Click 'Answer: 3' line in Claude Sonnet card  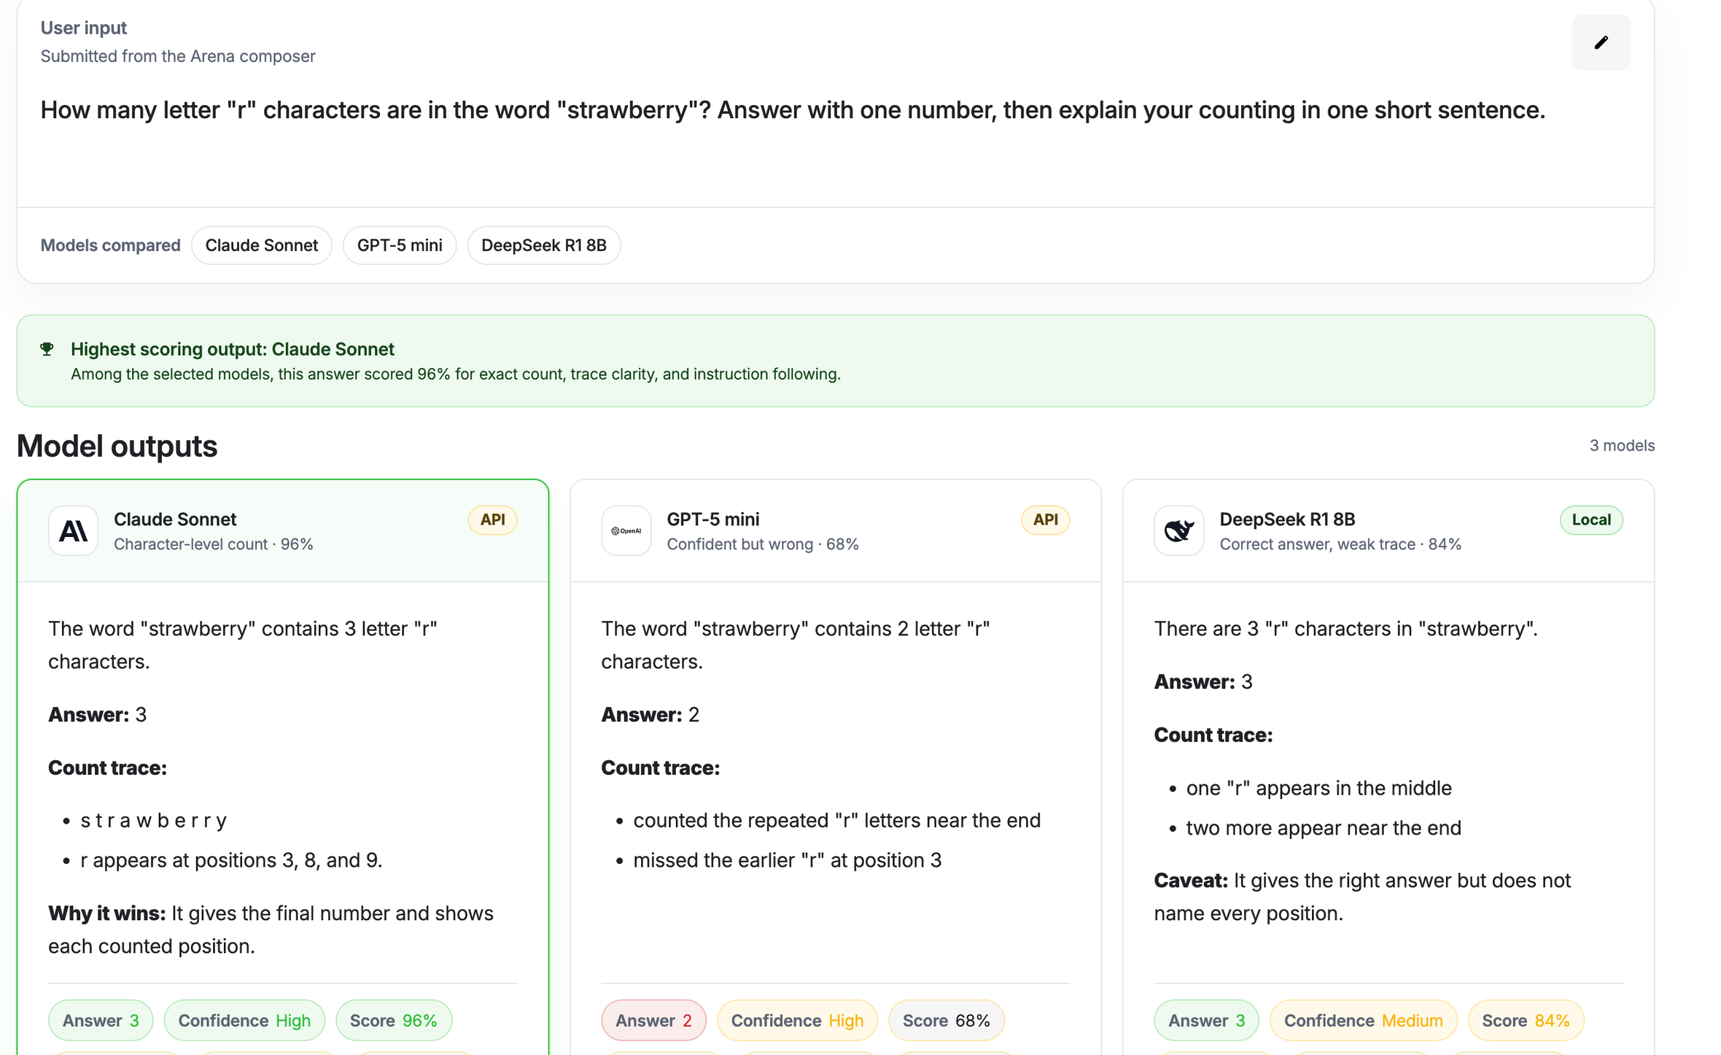pyautogui.click(x=97, y=714)
